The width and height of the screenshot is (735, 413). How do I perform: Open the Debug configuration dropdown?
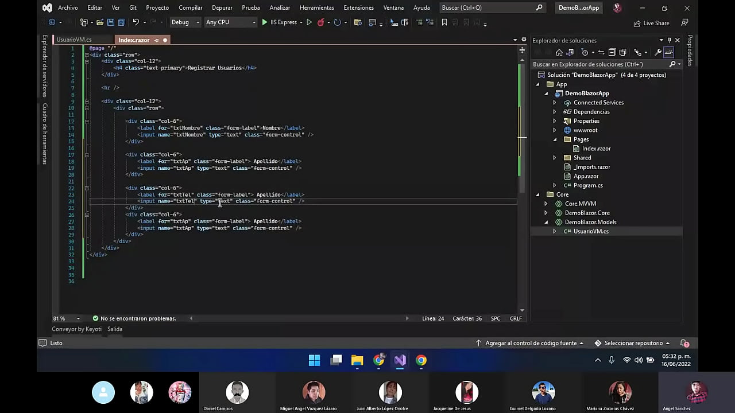pyautogui.click(x=185, y=22)
